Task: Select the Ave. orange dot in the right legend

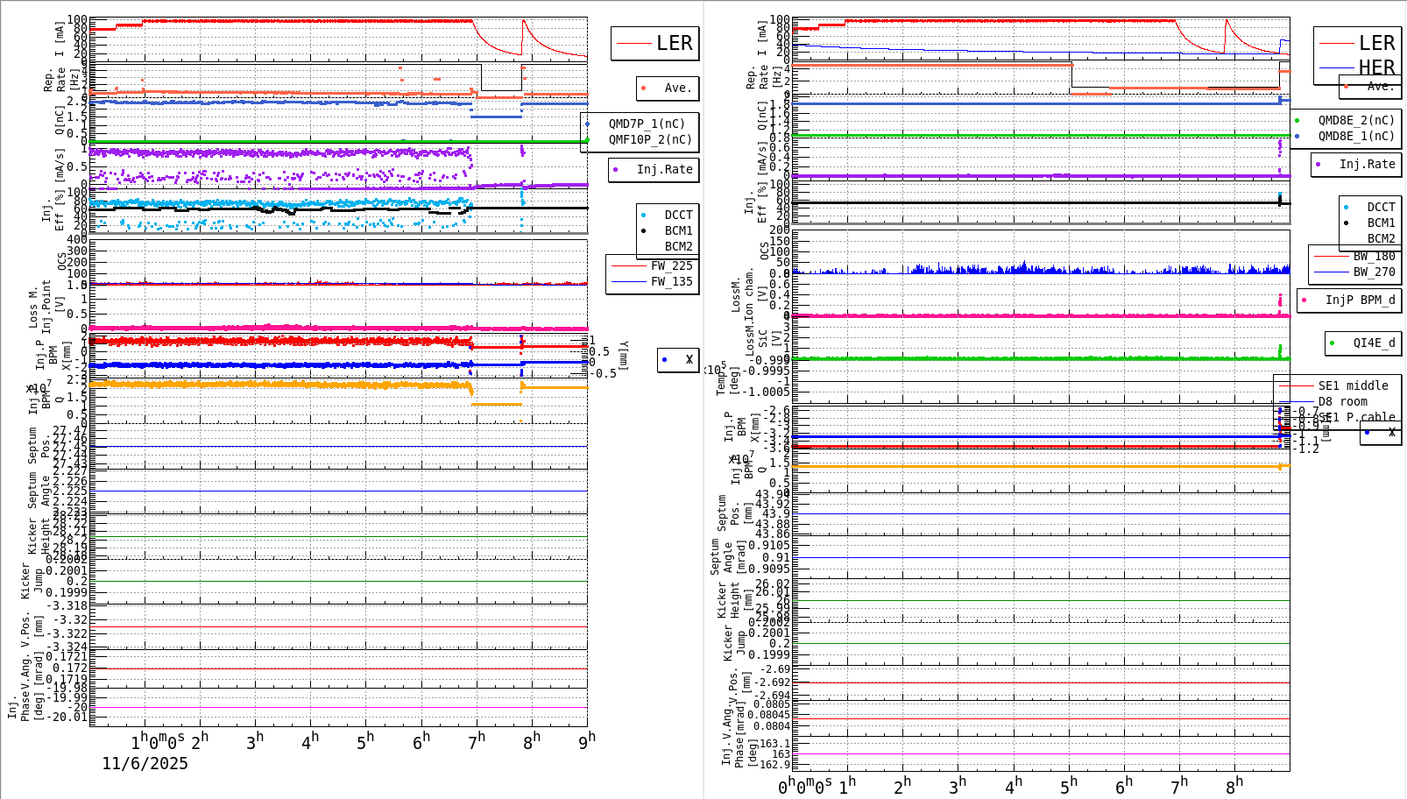Action: point(1344,86)
